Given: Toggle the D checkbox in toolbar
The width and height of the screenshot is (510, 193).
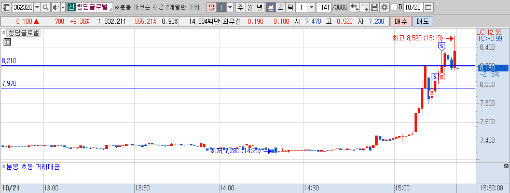Looking at the screenshot, I should point(394,7).
